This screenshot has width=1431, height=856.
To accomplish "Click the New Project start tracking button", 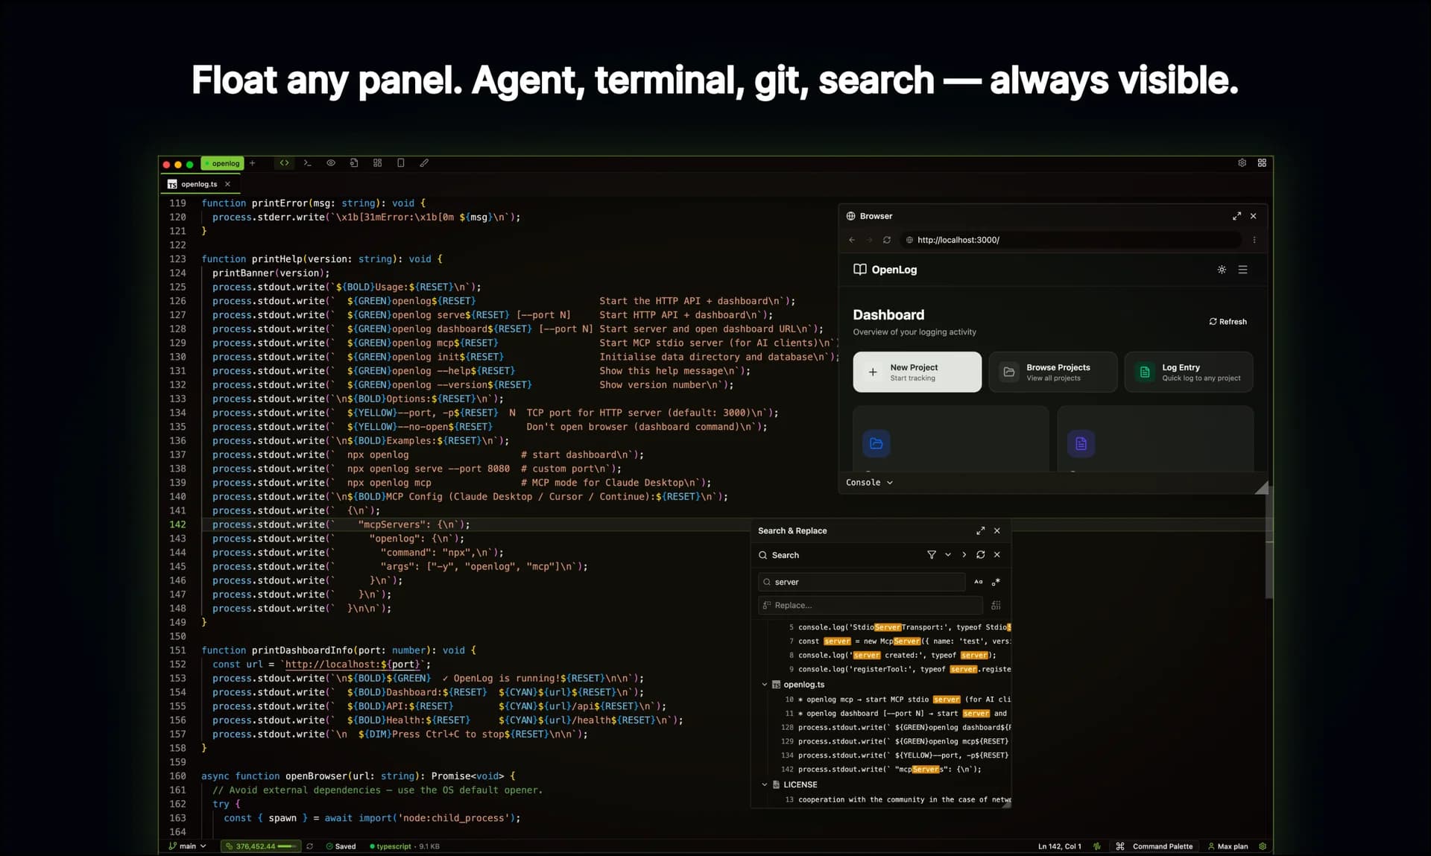I will click(x=917, y=372).
